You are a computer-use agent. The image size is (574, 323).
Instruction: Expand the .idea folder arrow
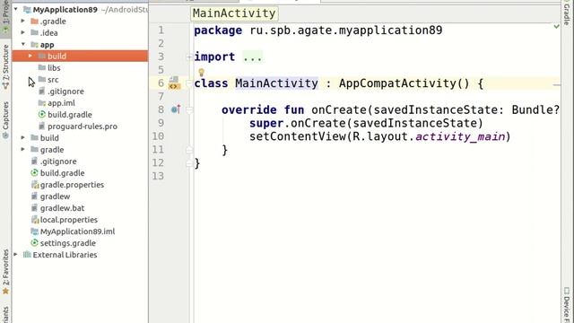(x=23, y=32)
